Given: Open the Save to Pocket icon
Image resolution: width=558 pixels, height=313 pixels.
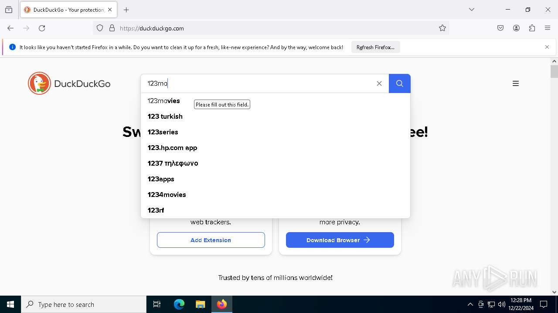Looking at the screenshot, I should 500,28.
